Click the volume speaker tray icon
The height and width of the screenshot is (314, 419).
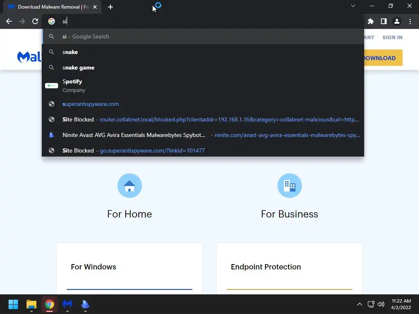point(381,304)
